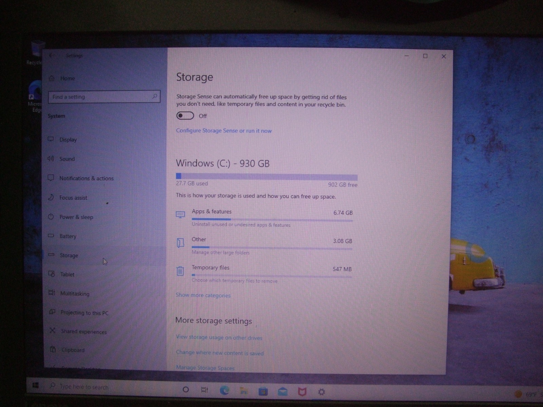Open Cortana circle icon on taskbar

[186, 389]
